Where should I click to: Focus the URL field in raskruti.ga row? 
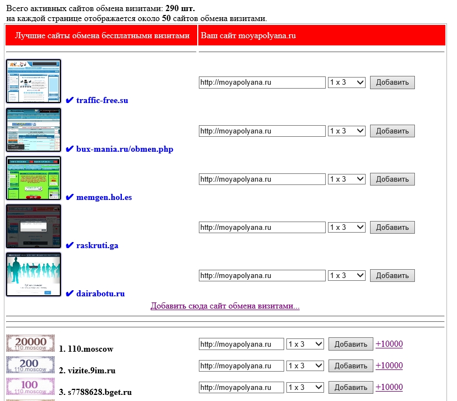pyautogui.click(x=262, y=227)
